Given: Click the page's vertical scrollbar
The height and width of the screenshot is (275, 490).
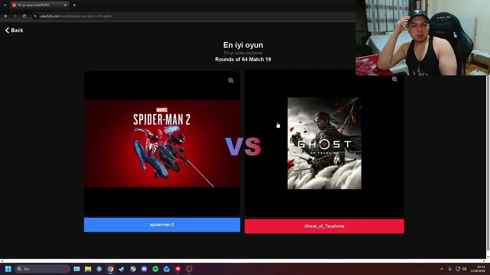Looking at the screenshot, I should (x=488, y=162).
